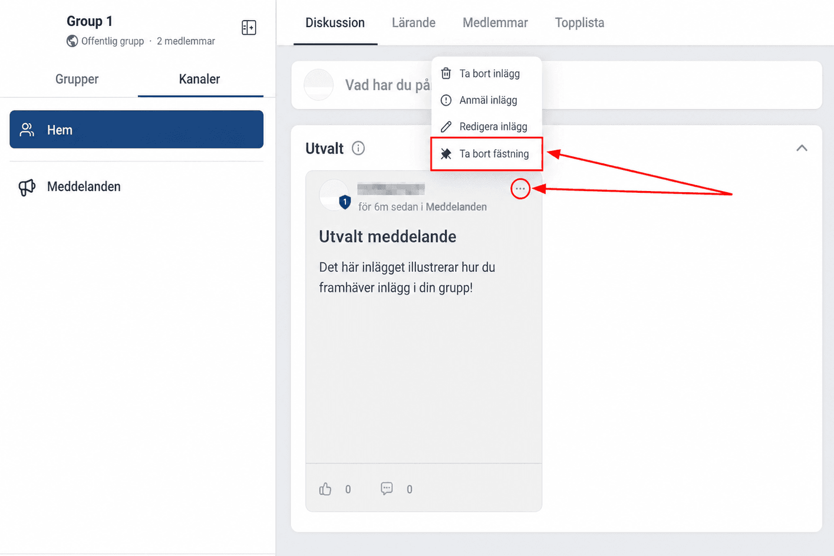Open the Diskussion tab

click(x=335, y=23)
